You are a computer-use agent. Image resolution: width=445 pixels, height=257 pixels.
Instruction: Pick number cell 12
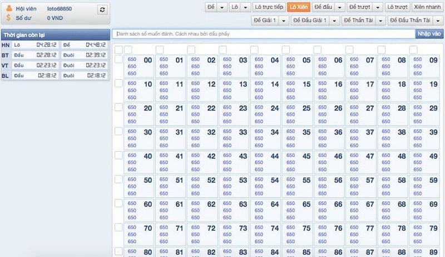(202, 90)
